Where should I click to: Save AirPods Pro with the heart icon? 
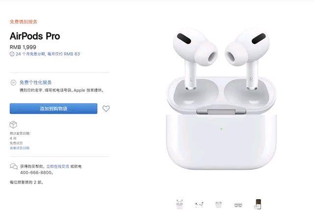click(106, 108)
